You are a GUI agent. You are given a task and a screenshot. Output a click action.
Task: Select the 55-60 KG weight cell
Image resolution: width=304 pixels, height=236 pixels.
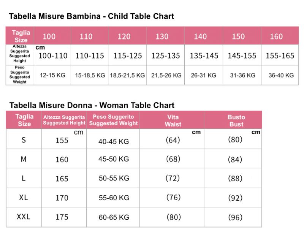click(x=114, y=198)
